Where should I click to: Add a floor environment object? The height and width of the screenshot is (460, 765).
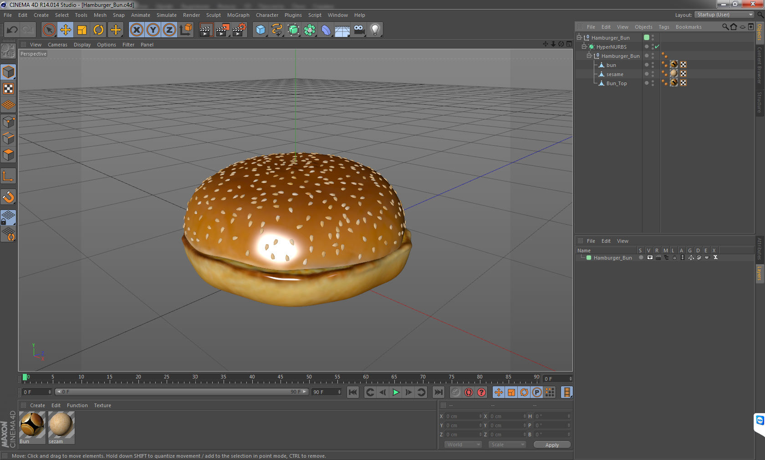[342, 30]
